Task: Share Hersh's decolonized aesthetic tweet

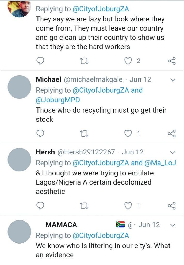Action: pyautogui.click(x=172, y=206)
